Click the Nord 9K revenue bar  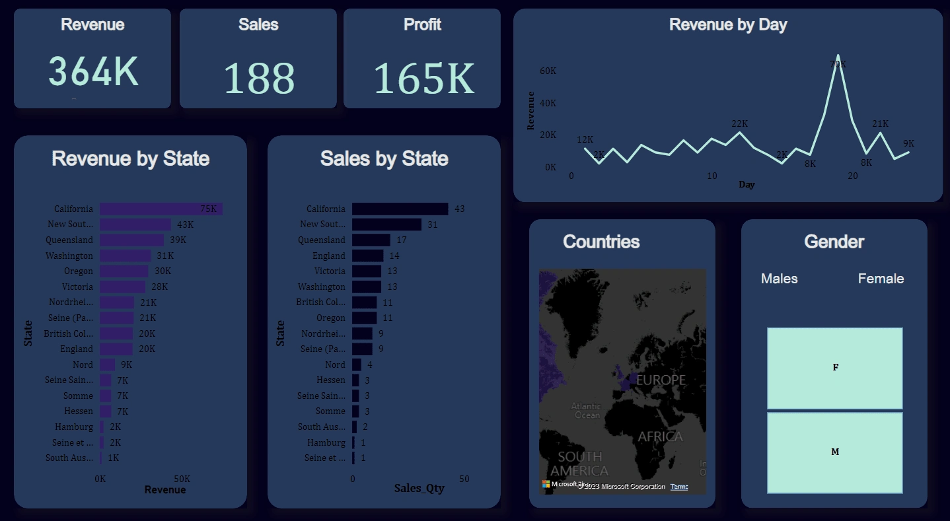[108, 365]
